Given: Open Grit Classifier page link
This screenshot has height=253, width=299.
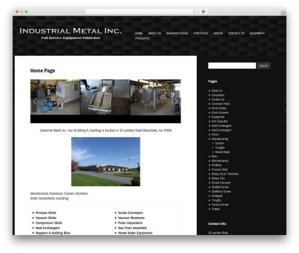Looking at the screenshot, I should click(219, 121).
